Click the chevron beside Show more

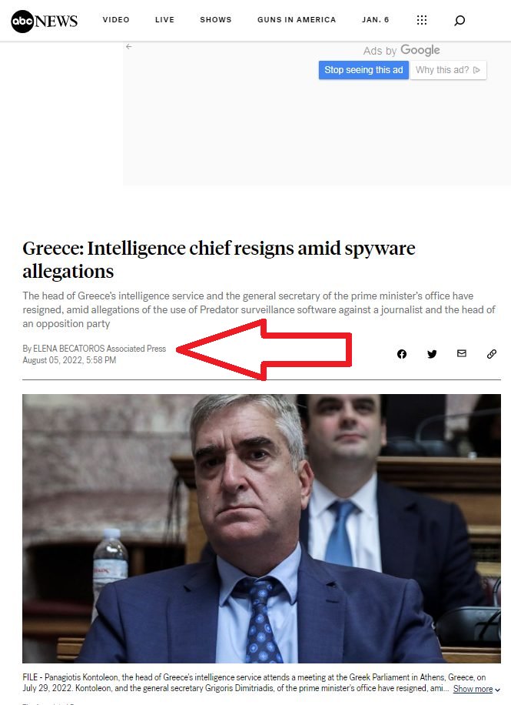tap(497, 690)
